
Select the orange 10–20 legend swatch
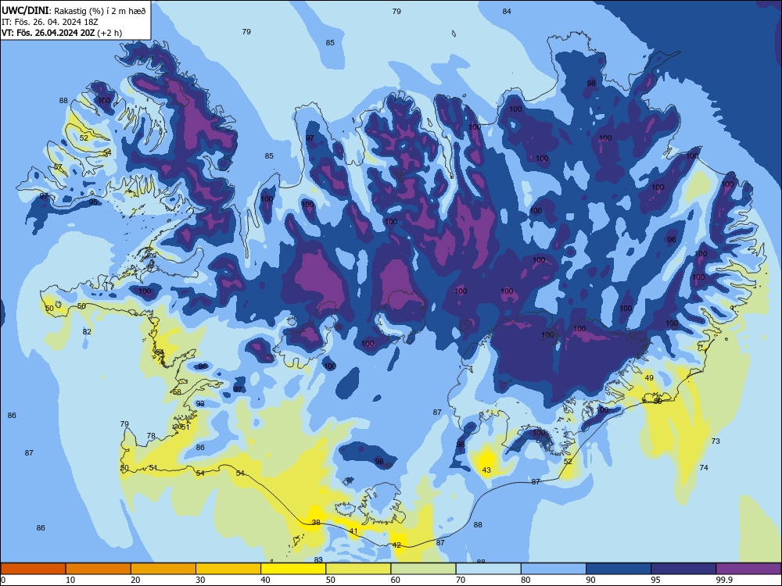[x=99, y=569]
